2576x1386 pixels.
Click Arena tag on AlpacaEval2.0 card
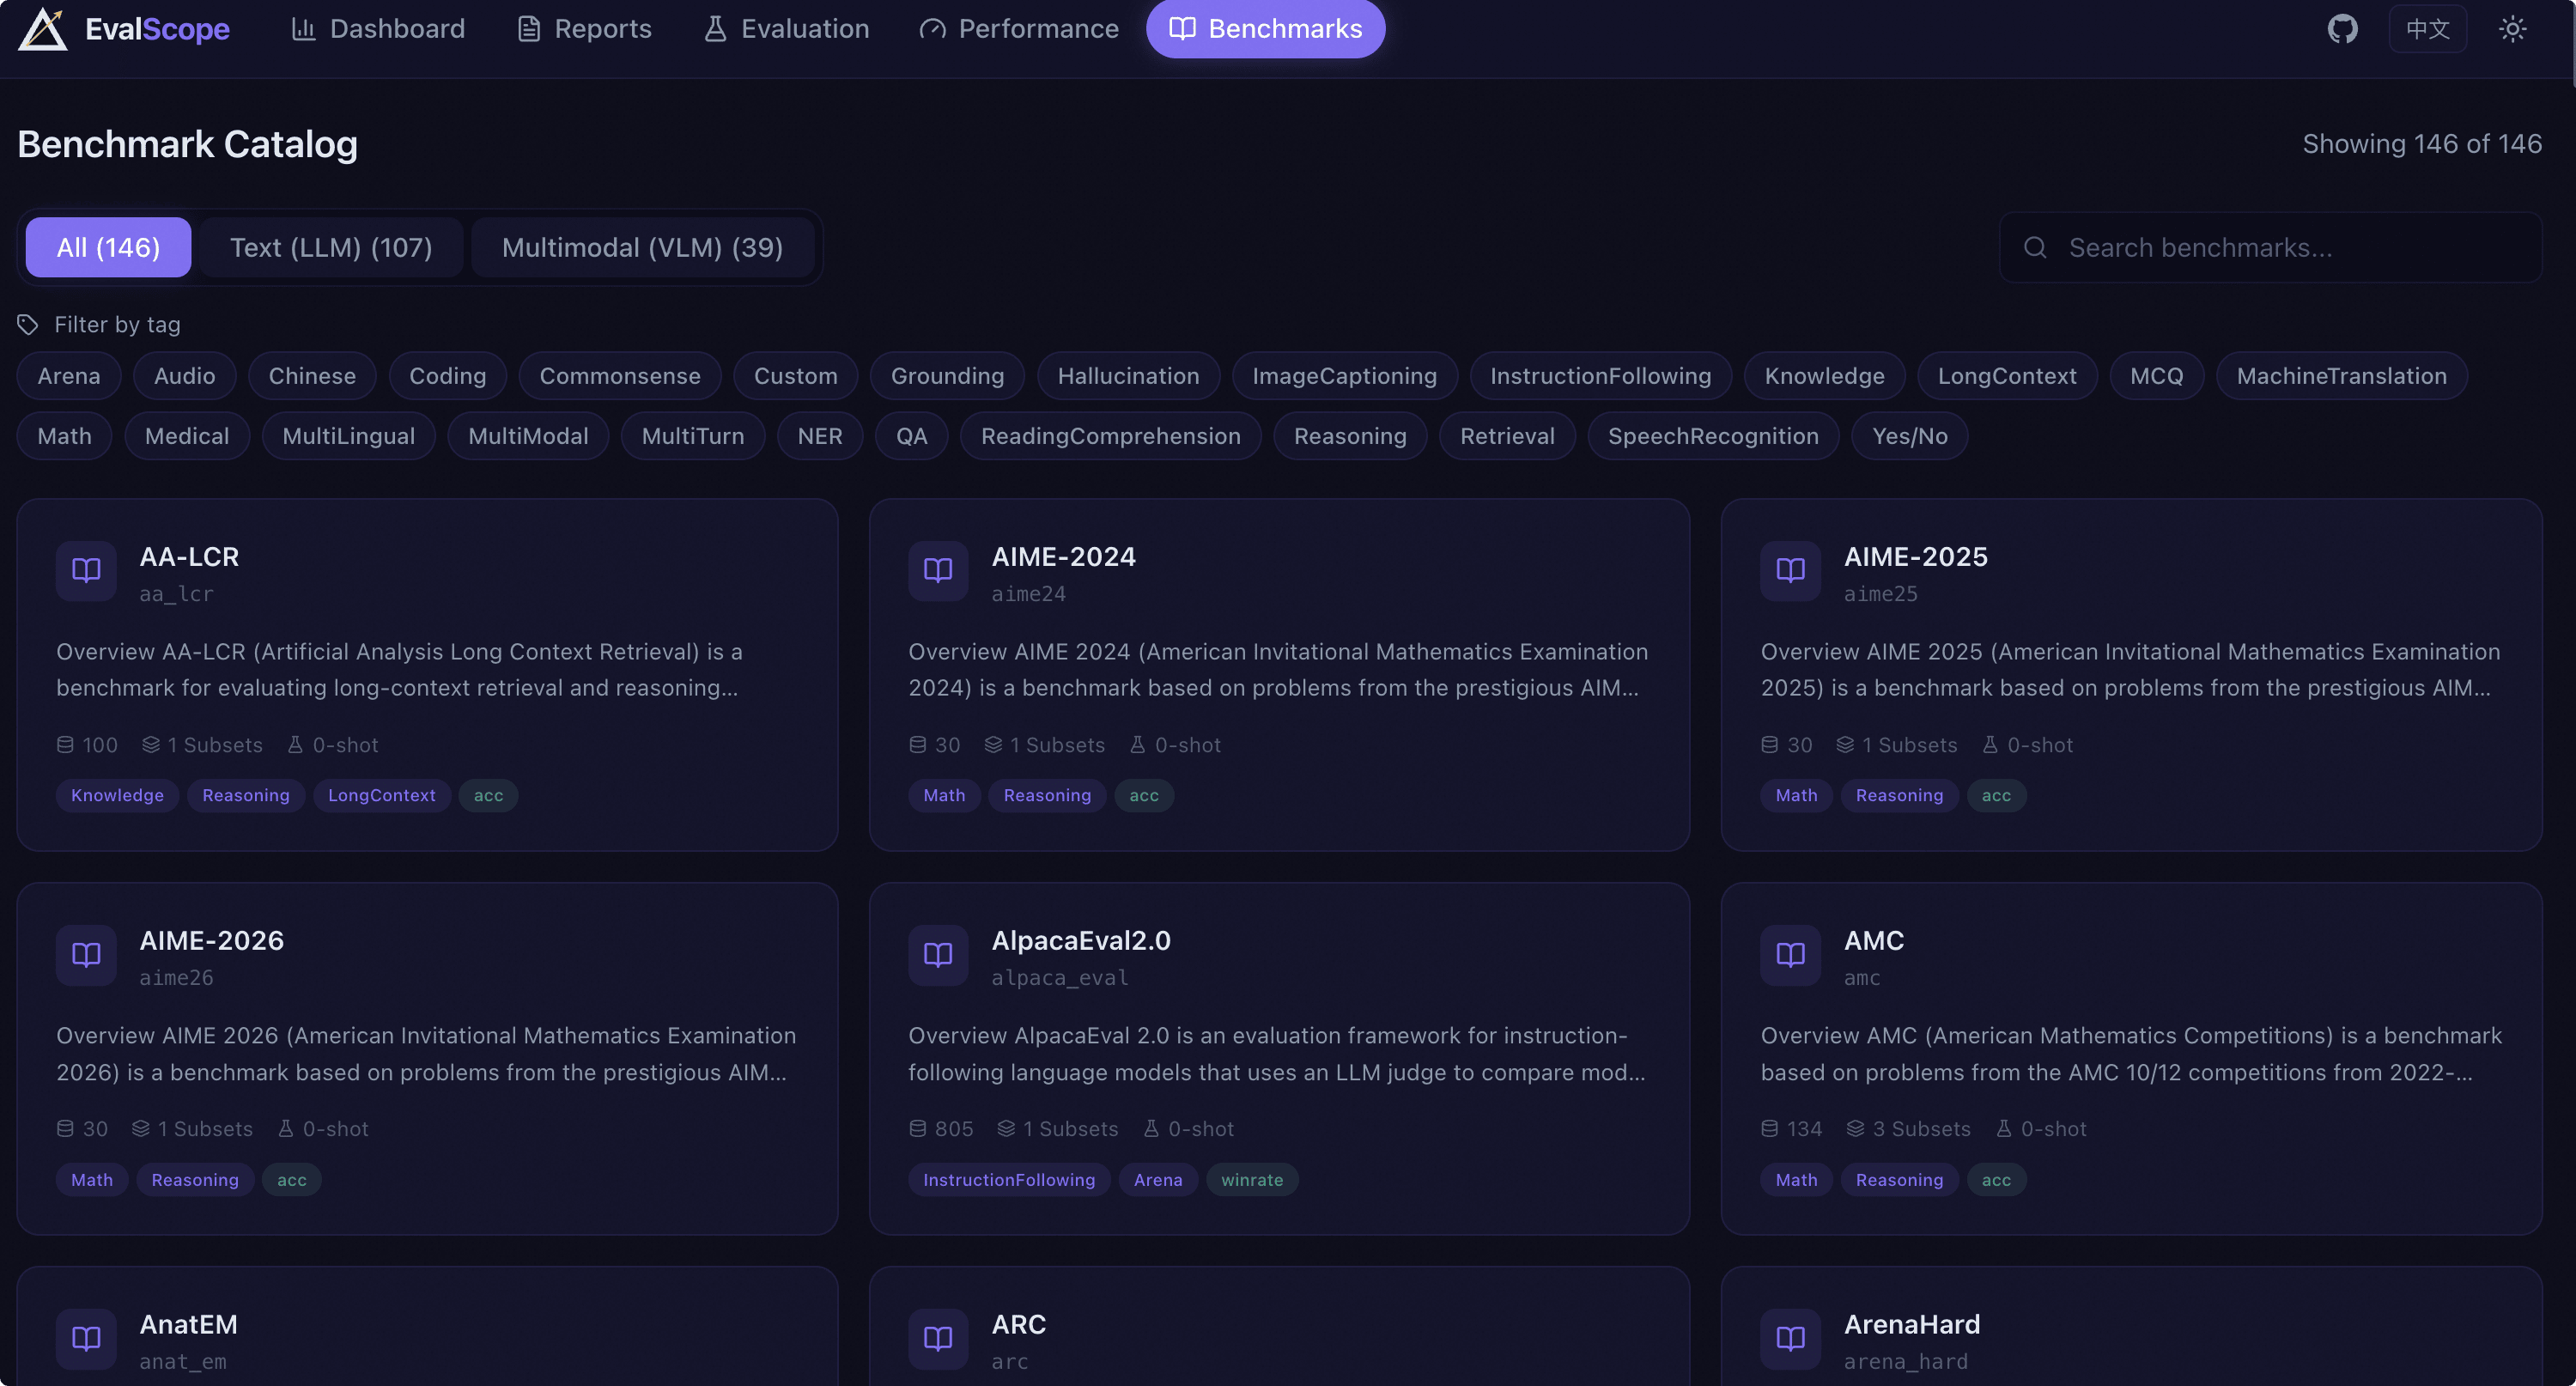[x=1158, y=1180]
